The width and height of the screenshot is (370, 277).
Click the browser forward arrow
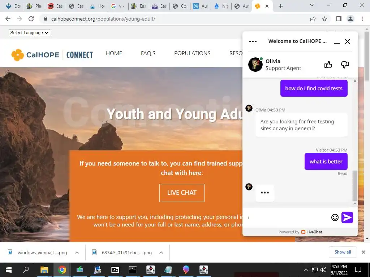point(20,19)
